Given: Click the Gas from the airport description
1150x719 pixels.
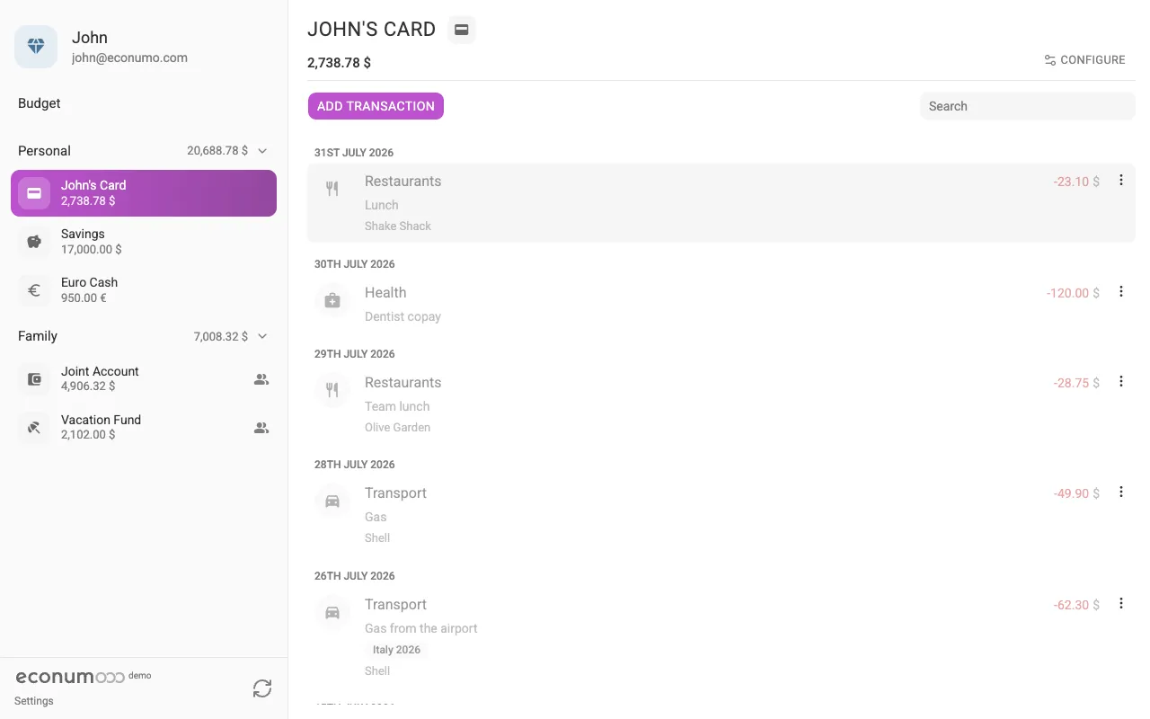Looking at the screenshot, I should pyautogui.click(x=421, y=628).
